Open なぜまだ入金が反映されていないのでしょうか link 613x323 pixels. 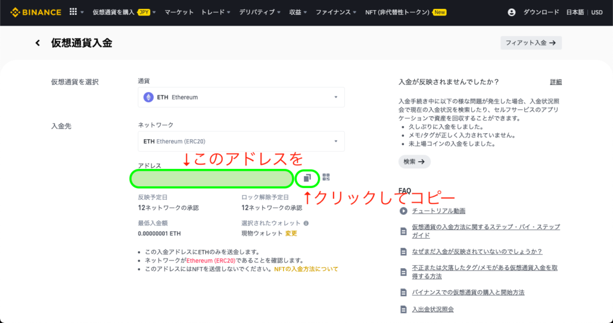pyautogui.click(x=477, y=252)
